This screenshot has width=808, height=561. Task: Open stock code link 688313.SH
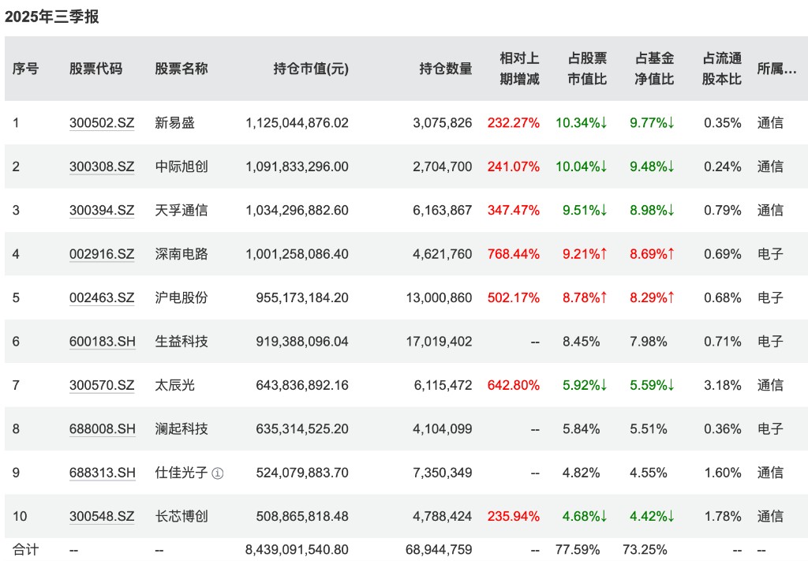(103, 473)
